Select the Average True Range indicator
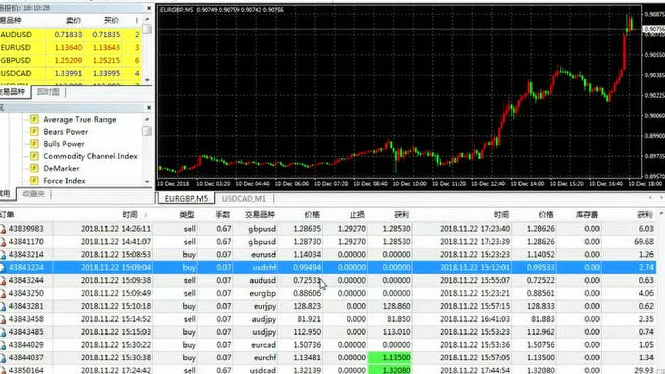Screen dimensions: 665x374 (79, 119)
